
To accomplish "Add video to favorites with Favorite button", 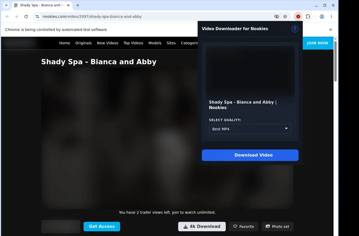I will pos(244,226).
